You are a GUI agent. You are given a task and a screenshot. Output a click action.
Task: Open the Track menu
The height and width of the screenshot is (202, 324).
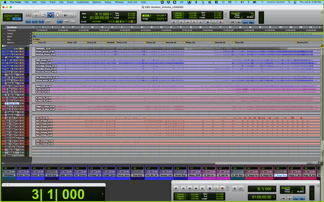pyautogui.click(x=52, y=2)
